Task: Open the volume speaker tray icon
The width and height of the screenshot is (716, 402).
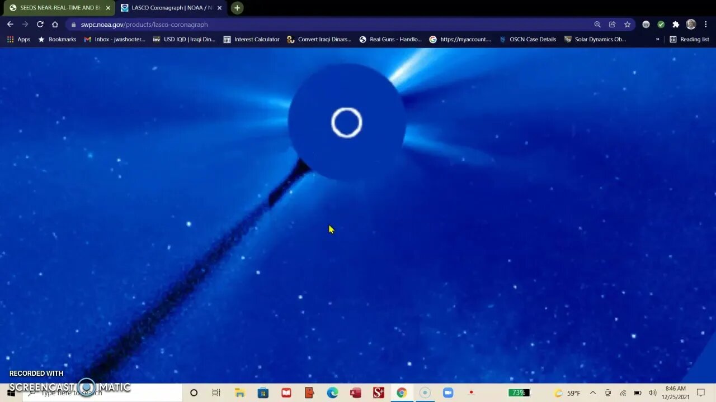Action: [652, 393]
